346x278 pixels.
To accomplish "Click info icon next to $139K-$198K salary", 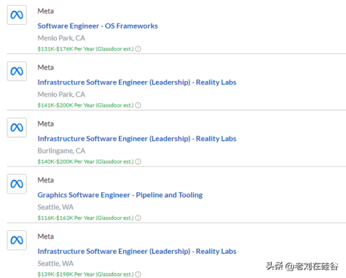I will (x=138, y=275).
